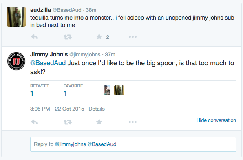Open the audzilla display name
Image resolution: width=243 pixels, height=160 pixels.
tap(40, 10)
